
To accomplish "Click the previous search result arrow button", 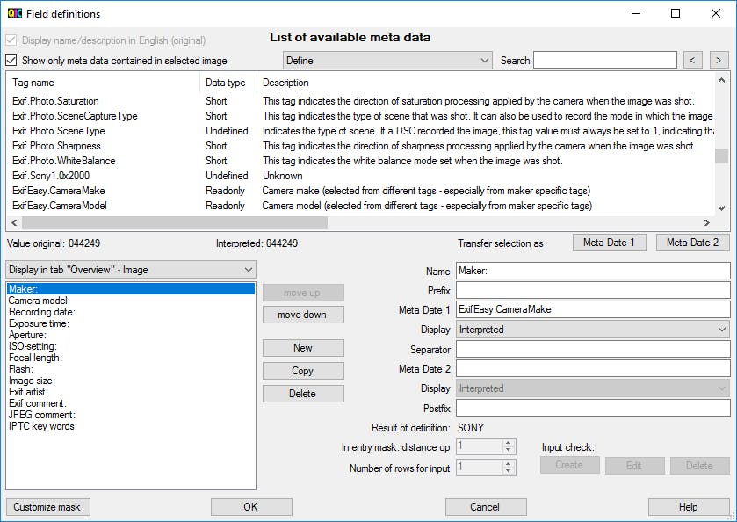I will click(693, 60).
